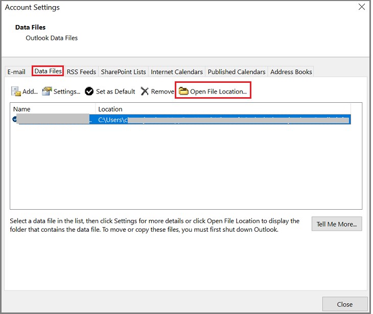
Task: Click the Add data file icon
Action: tap(16, 92)
